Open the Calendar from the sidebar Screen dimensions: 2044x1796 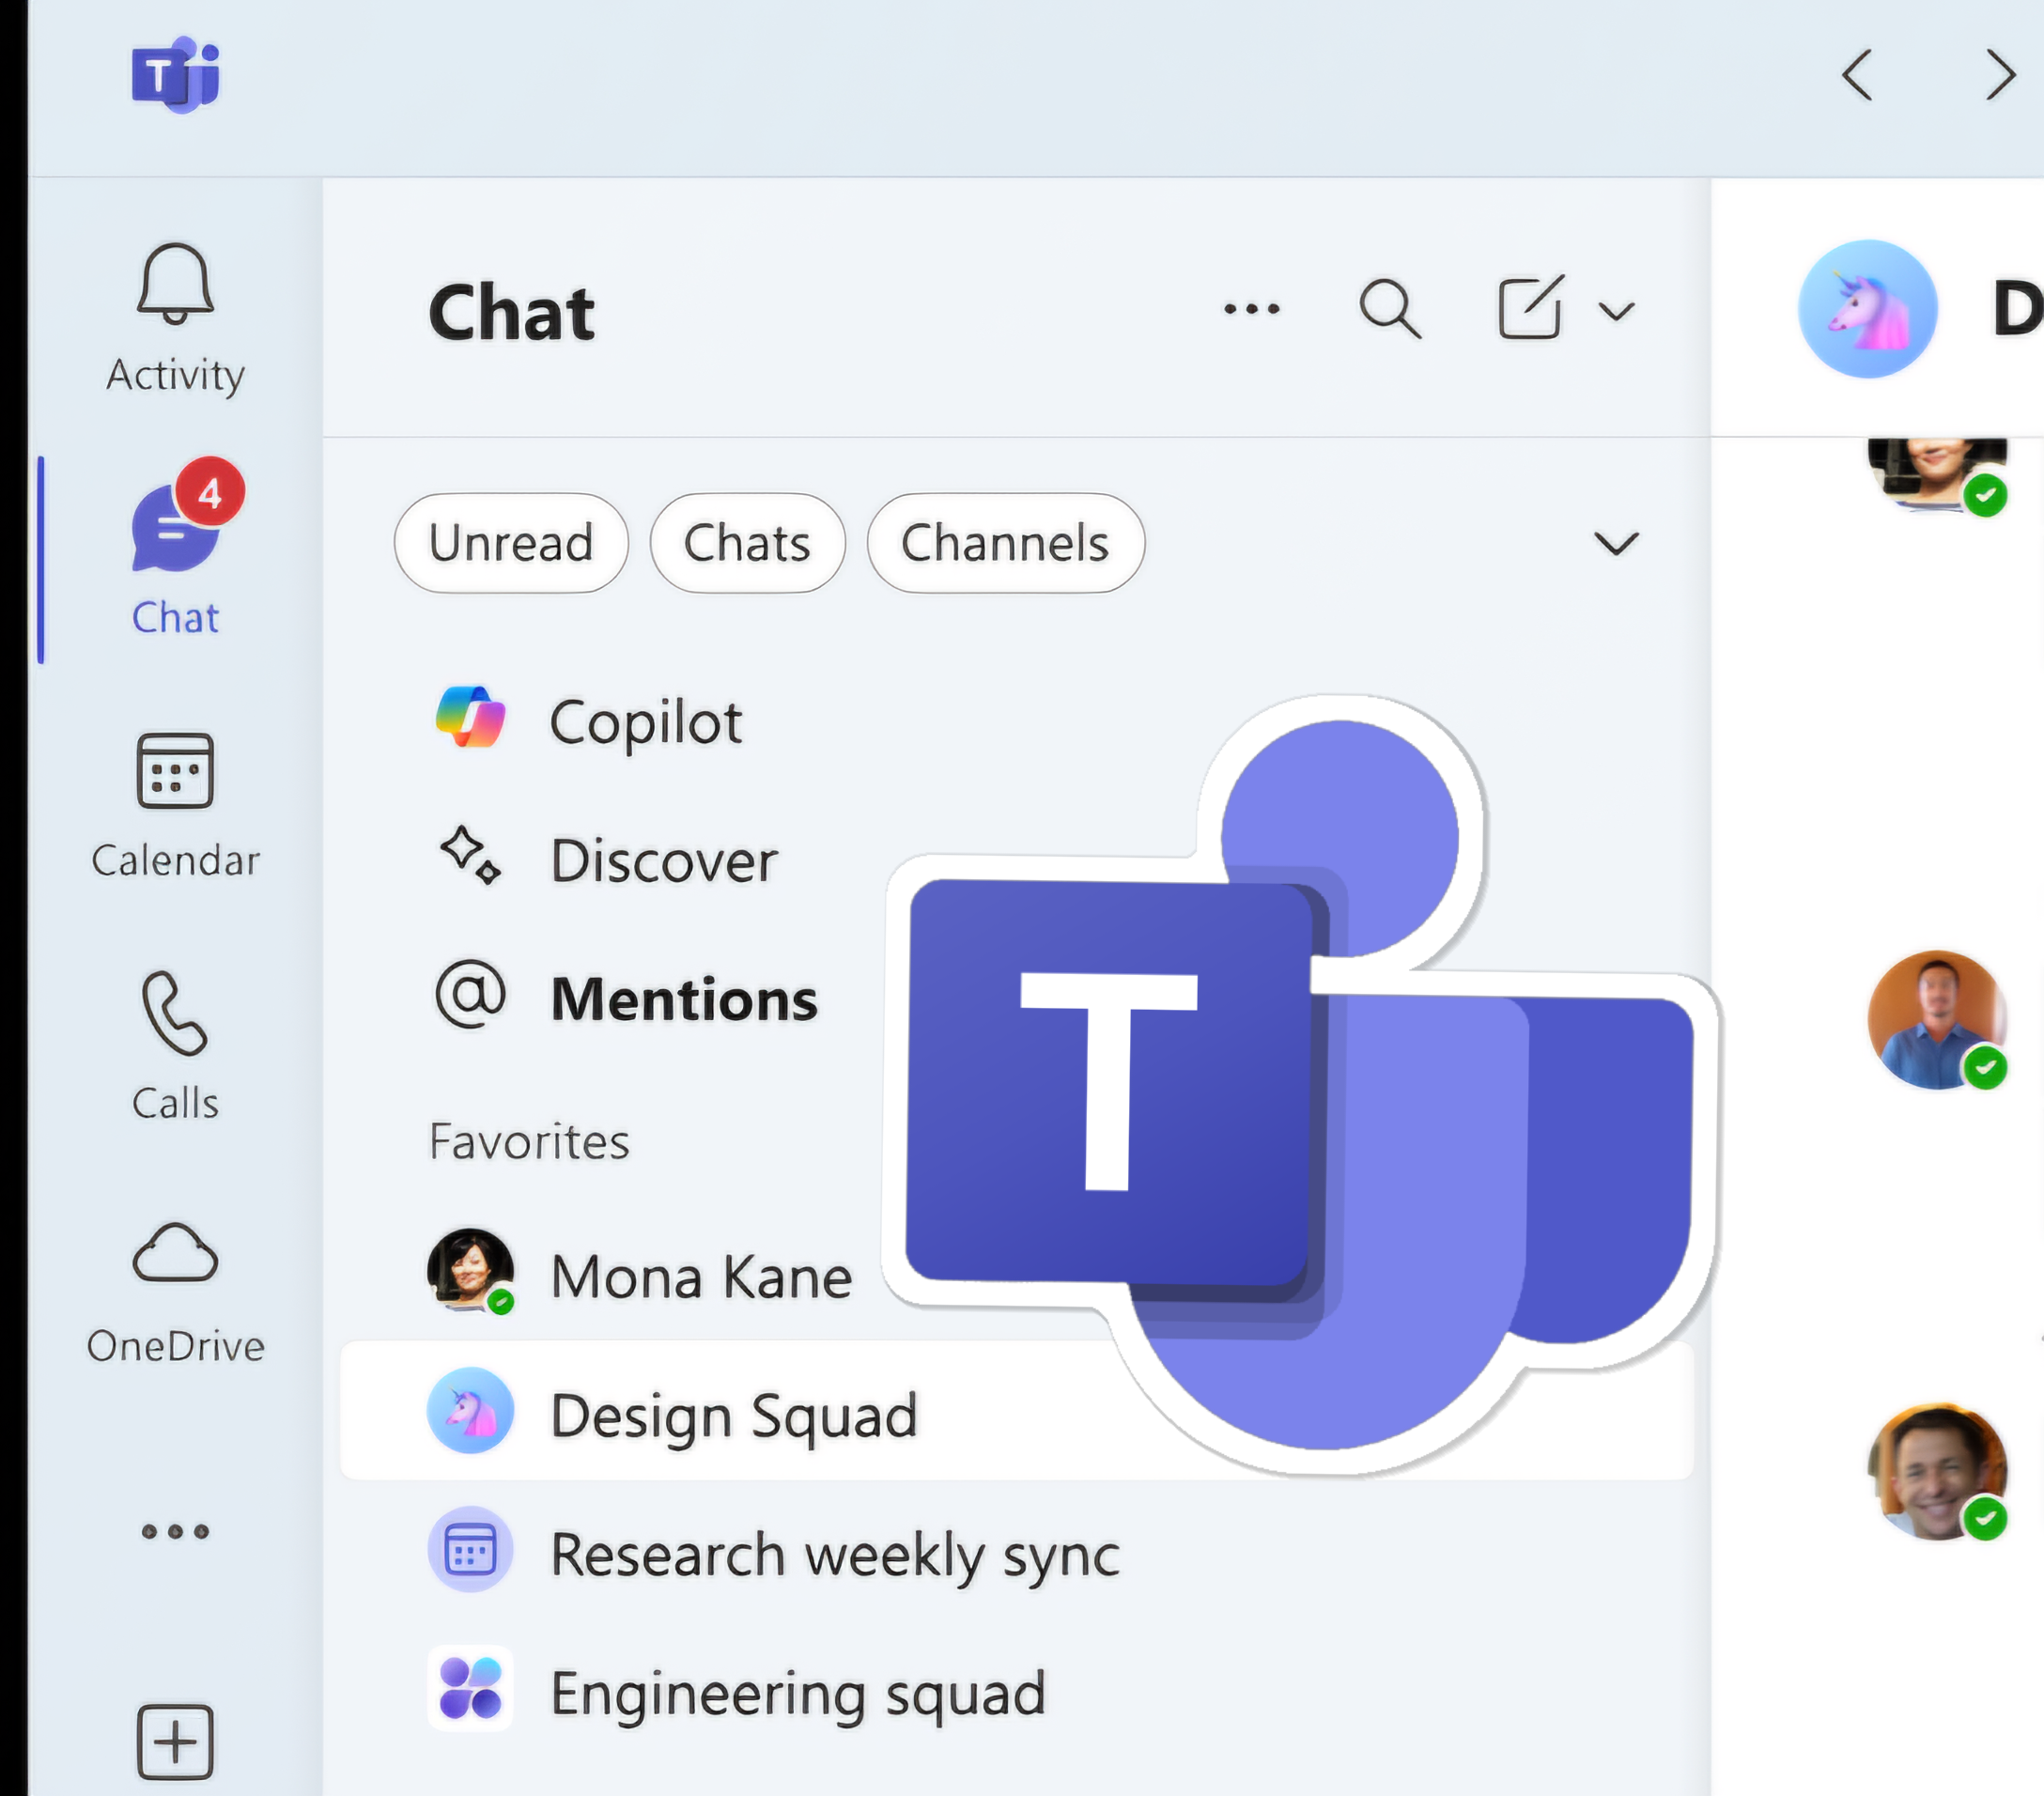coord(175,800)
